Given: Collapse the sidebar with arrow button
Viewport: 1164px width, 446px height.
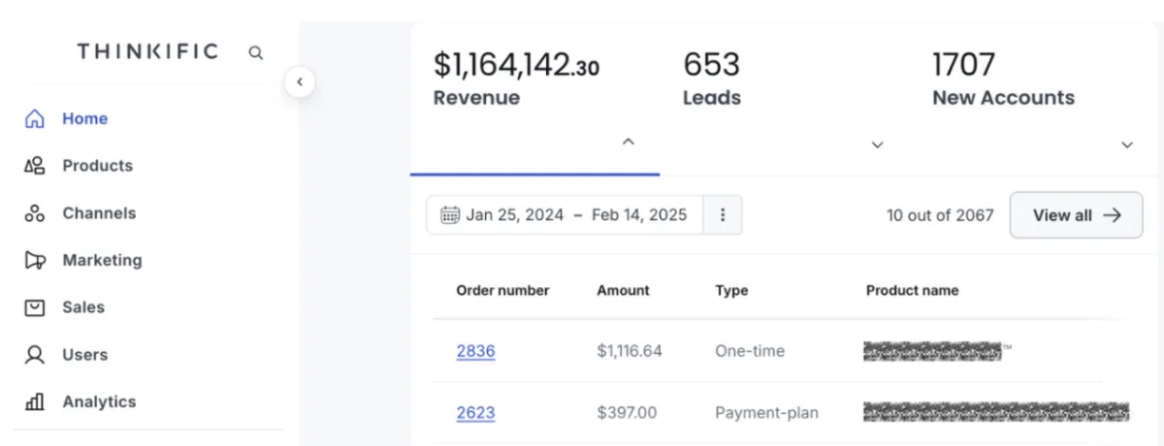Looking at the screenshot, I should tap(300, 82).
